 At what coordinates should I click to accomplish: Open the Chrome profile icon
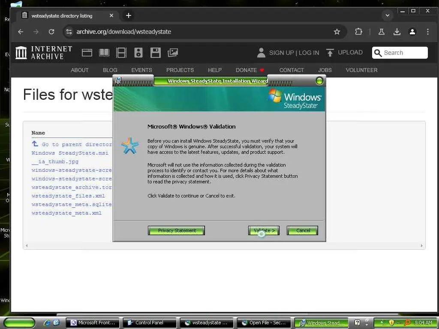[412, 32]
